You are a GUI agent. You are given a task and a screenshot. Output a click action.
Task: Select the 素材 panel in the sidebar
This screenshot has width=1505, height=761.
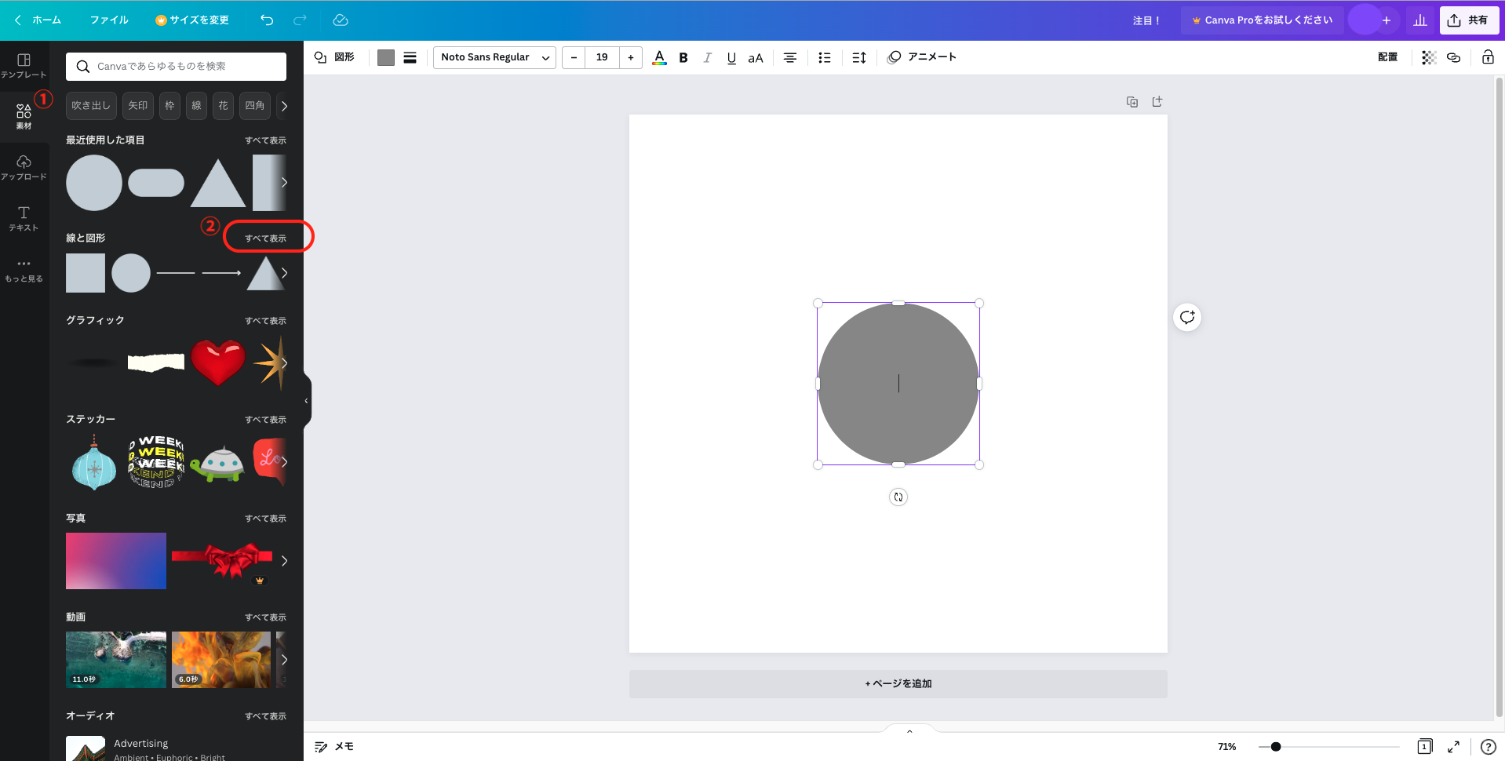tap(24, 113)
